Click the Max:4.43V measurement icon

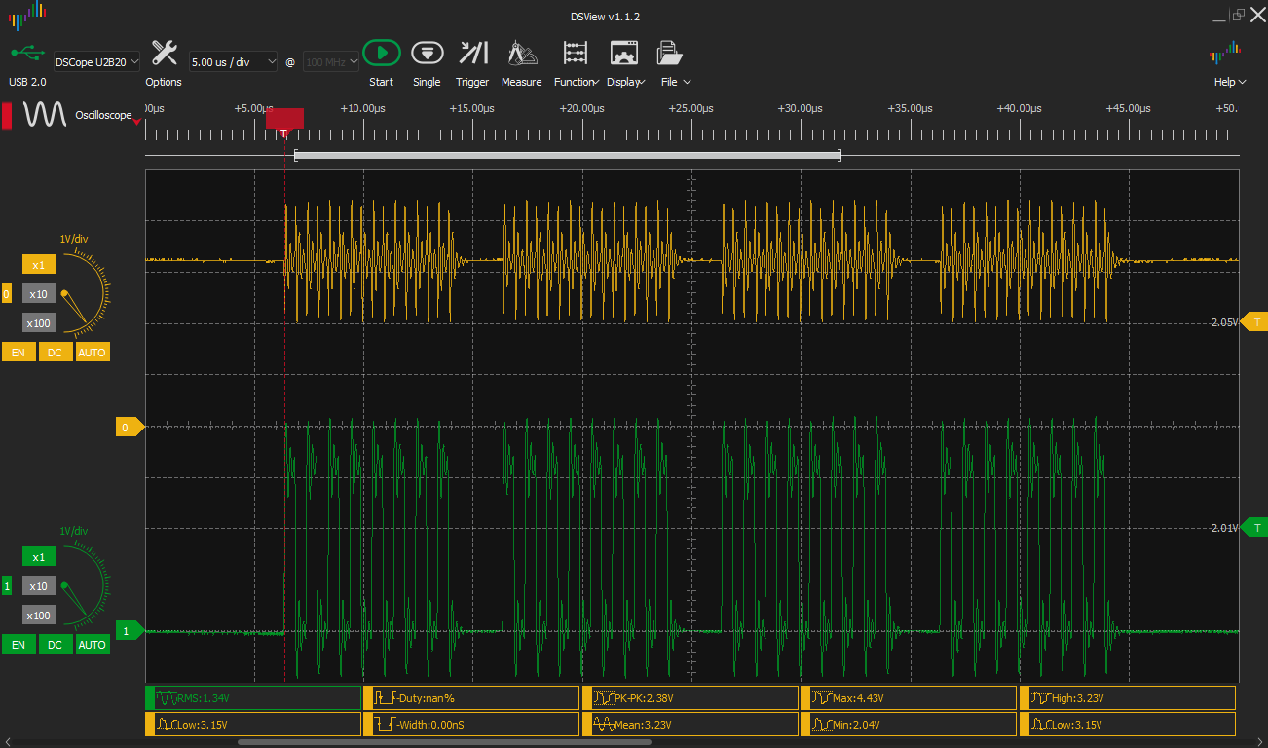823,698
